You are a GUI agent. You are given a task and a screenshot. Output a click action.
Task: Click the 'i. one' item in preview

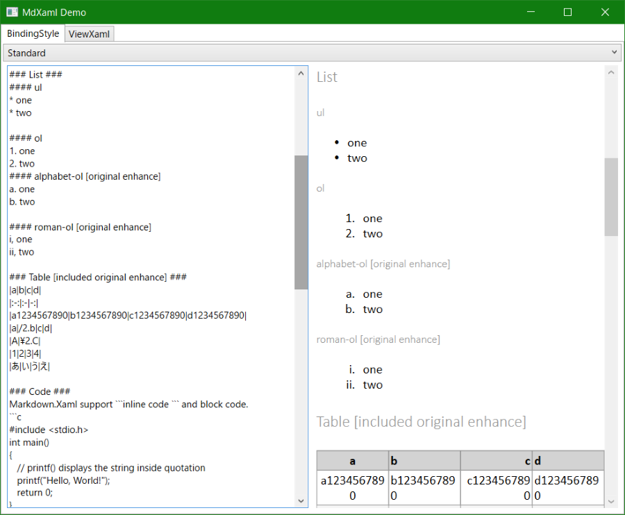[365, 370]
